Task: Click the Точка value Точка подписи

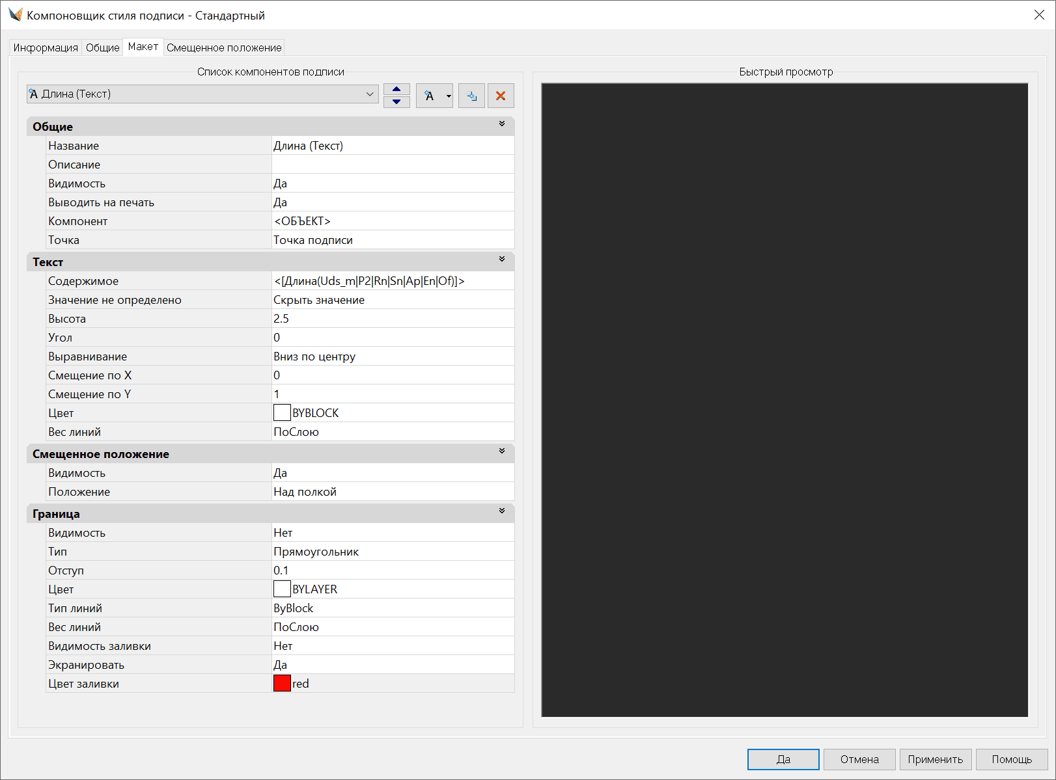Action: (393, 240)
